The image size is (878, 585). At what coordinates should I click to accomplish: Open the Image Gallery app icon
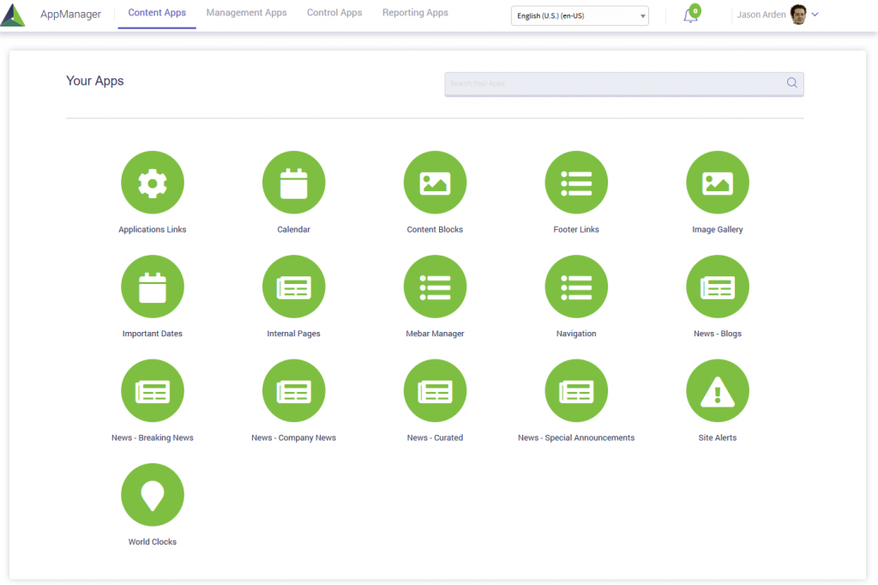[x=718, y=183]
